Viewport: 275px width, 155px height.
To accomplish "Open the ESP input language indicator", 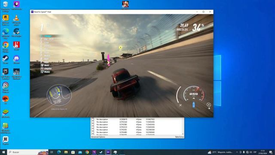I will coord(255,152).
